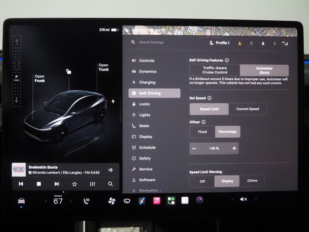The width and height of the screenshot is (309, 232).
Task: Open Schedule settings menu
Action: [x=154, y=147]
